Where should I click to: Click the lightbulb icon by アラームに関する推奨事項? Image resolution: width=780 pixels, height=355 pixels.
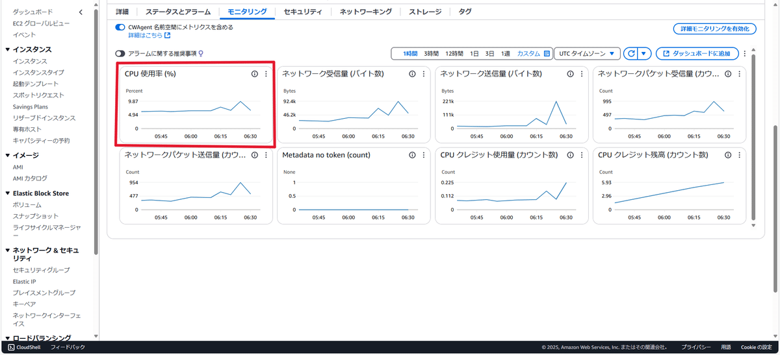(x=201, y=54)
